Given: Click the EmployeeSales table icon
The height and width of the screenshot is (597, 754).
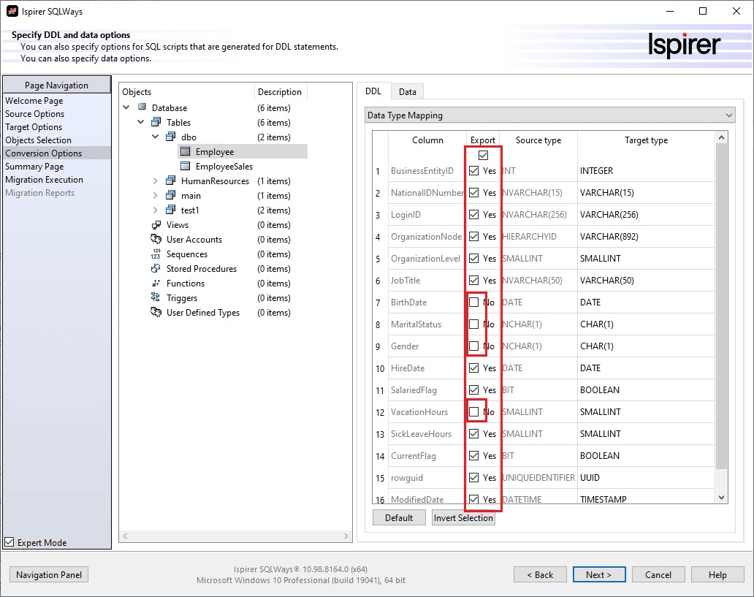Looking at the screenshot, I should point(185,167).
